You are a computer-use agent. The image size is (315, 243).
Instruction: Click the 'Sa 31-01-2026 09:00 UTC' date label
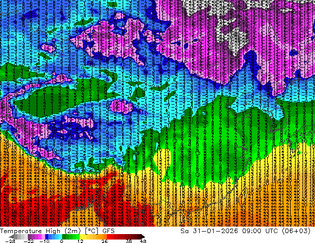[229, 231]
